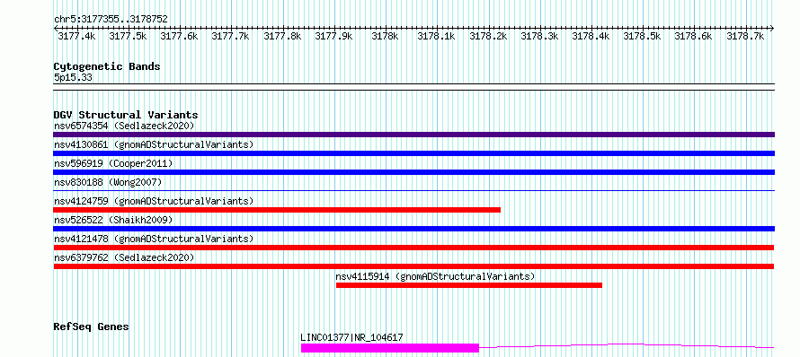
Task: Click the 3178.5k ruler tick label
Action: coord(642,36)
